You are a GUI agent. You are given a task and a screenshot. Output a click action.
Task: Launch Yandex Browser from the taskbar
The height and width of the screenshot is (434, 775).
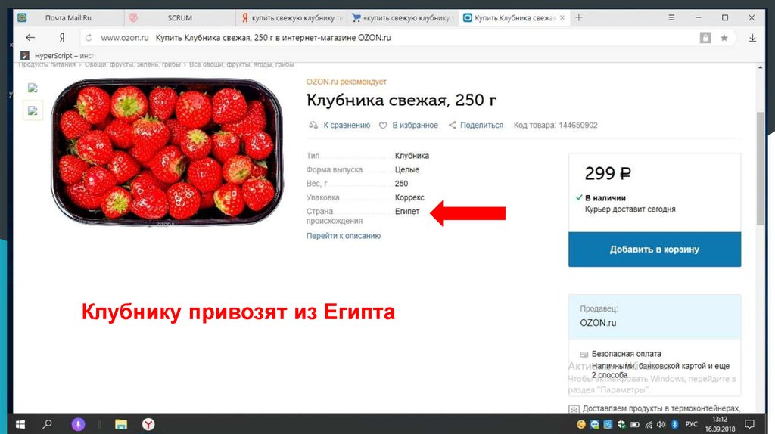tap(148, 424)
